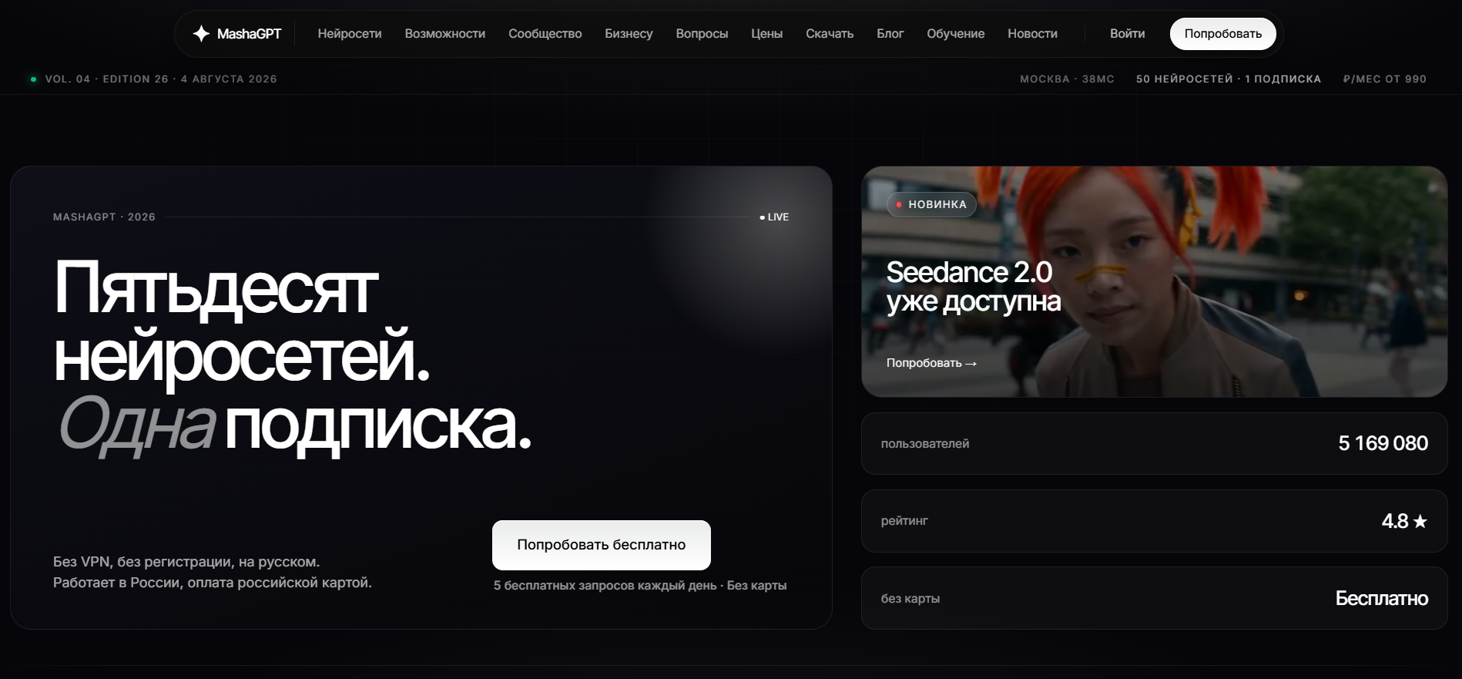This screenshot has height=679, width=1462.
Task: Click the green status dot beside VOL. 04
Action: (33, 79)
